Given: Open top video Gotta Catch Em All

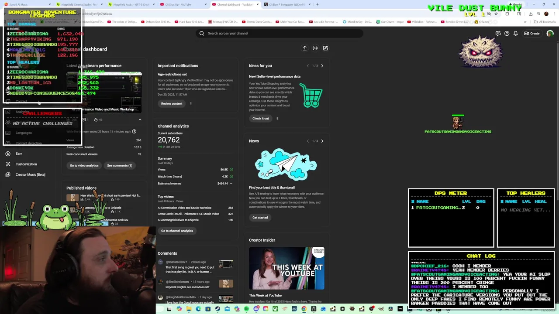Looking at the screenshot, I should pos(189,214).
